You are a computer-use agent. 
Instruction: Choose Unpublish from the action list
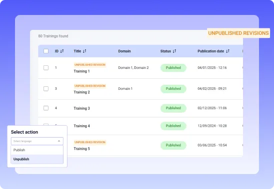click(37, 159)
